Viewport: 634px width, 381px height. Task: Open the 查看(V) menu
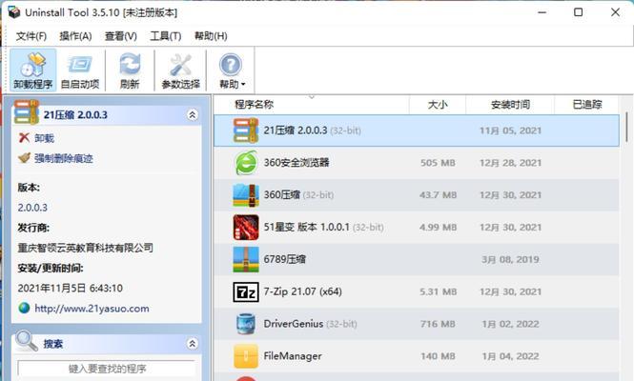(121, 36)
